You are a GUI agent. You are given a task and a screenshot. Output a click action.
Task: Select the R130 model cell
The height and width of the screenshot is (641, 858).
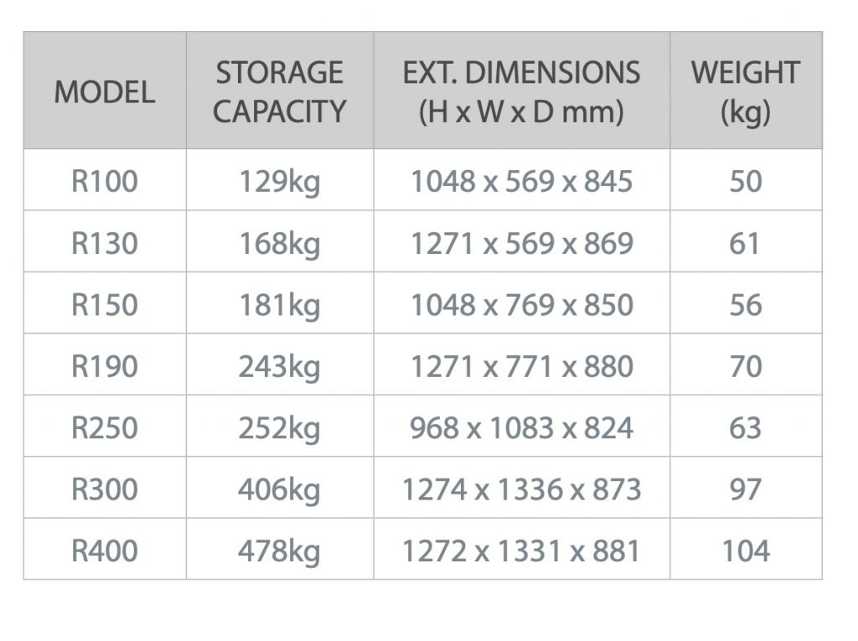105,243
